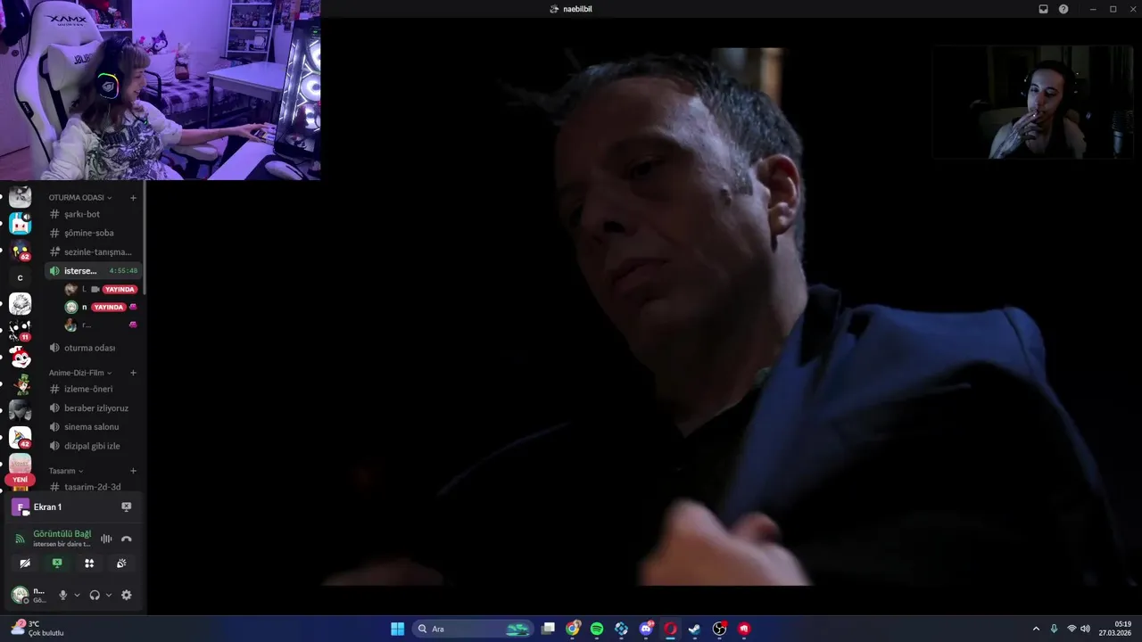Stop streaming Ekran 1 with the monitor-X icon
Screen dimensions: 1142x642
tap(127, 506)
